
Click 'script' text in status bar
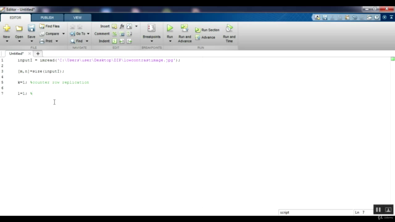coord(285,212)
